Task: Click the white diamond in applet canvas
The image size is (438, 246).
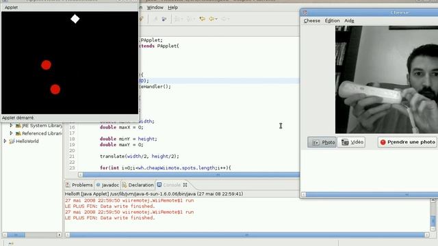Action: coord(75,19)
